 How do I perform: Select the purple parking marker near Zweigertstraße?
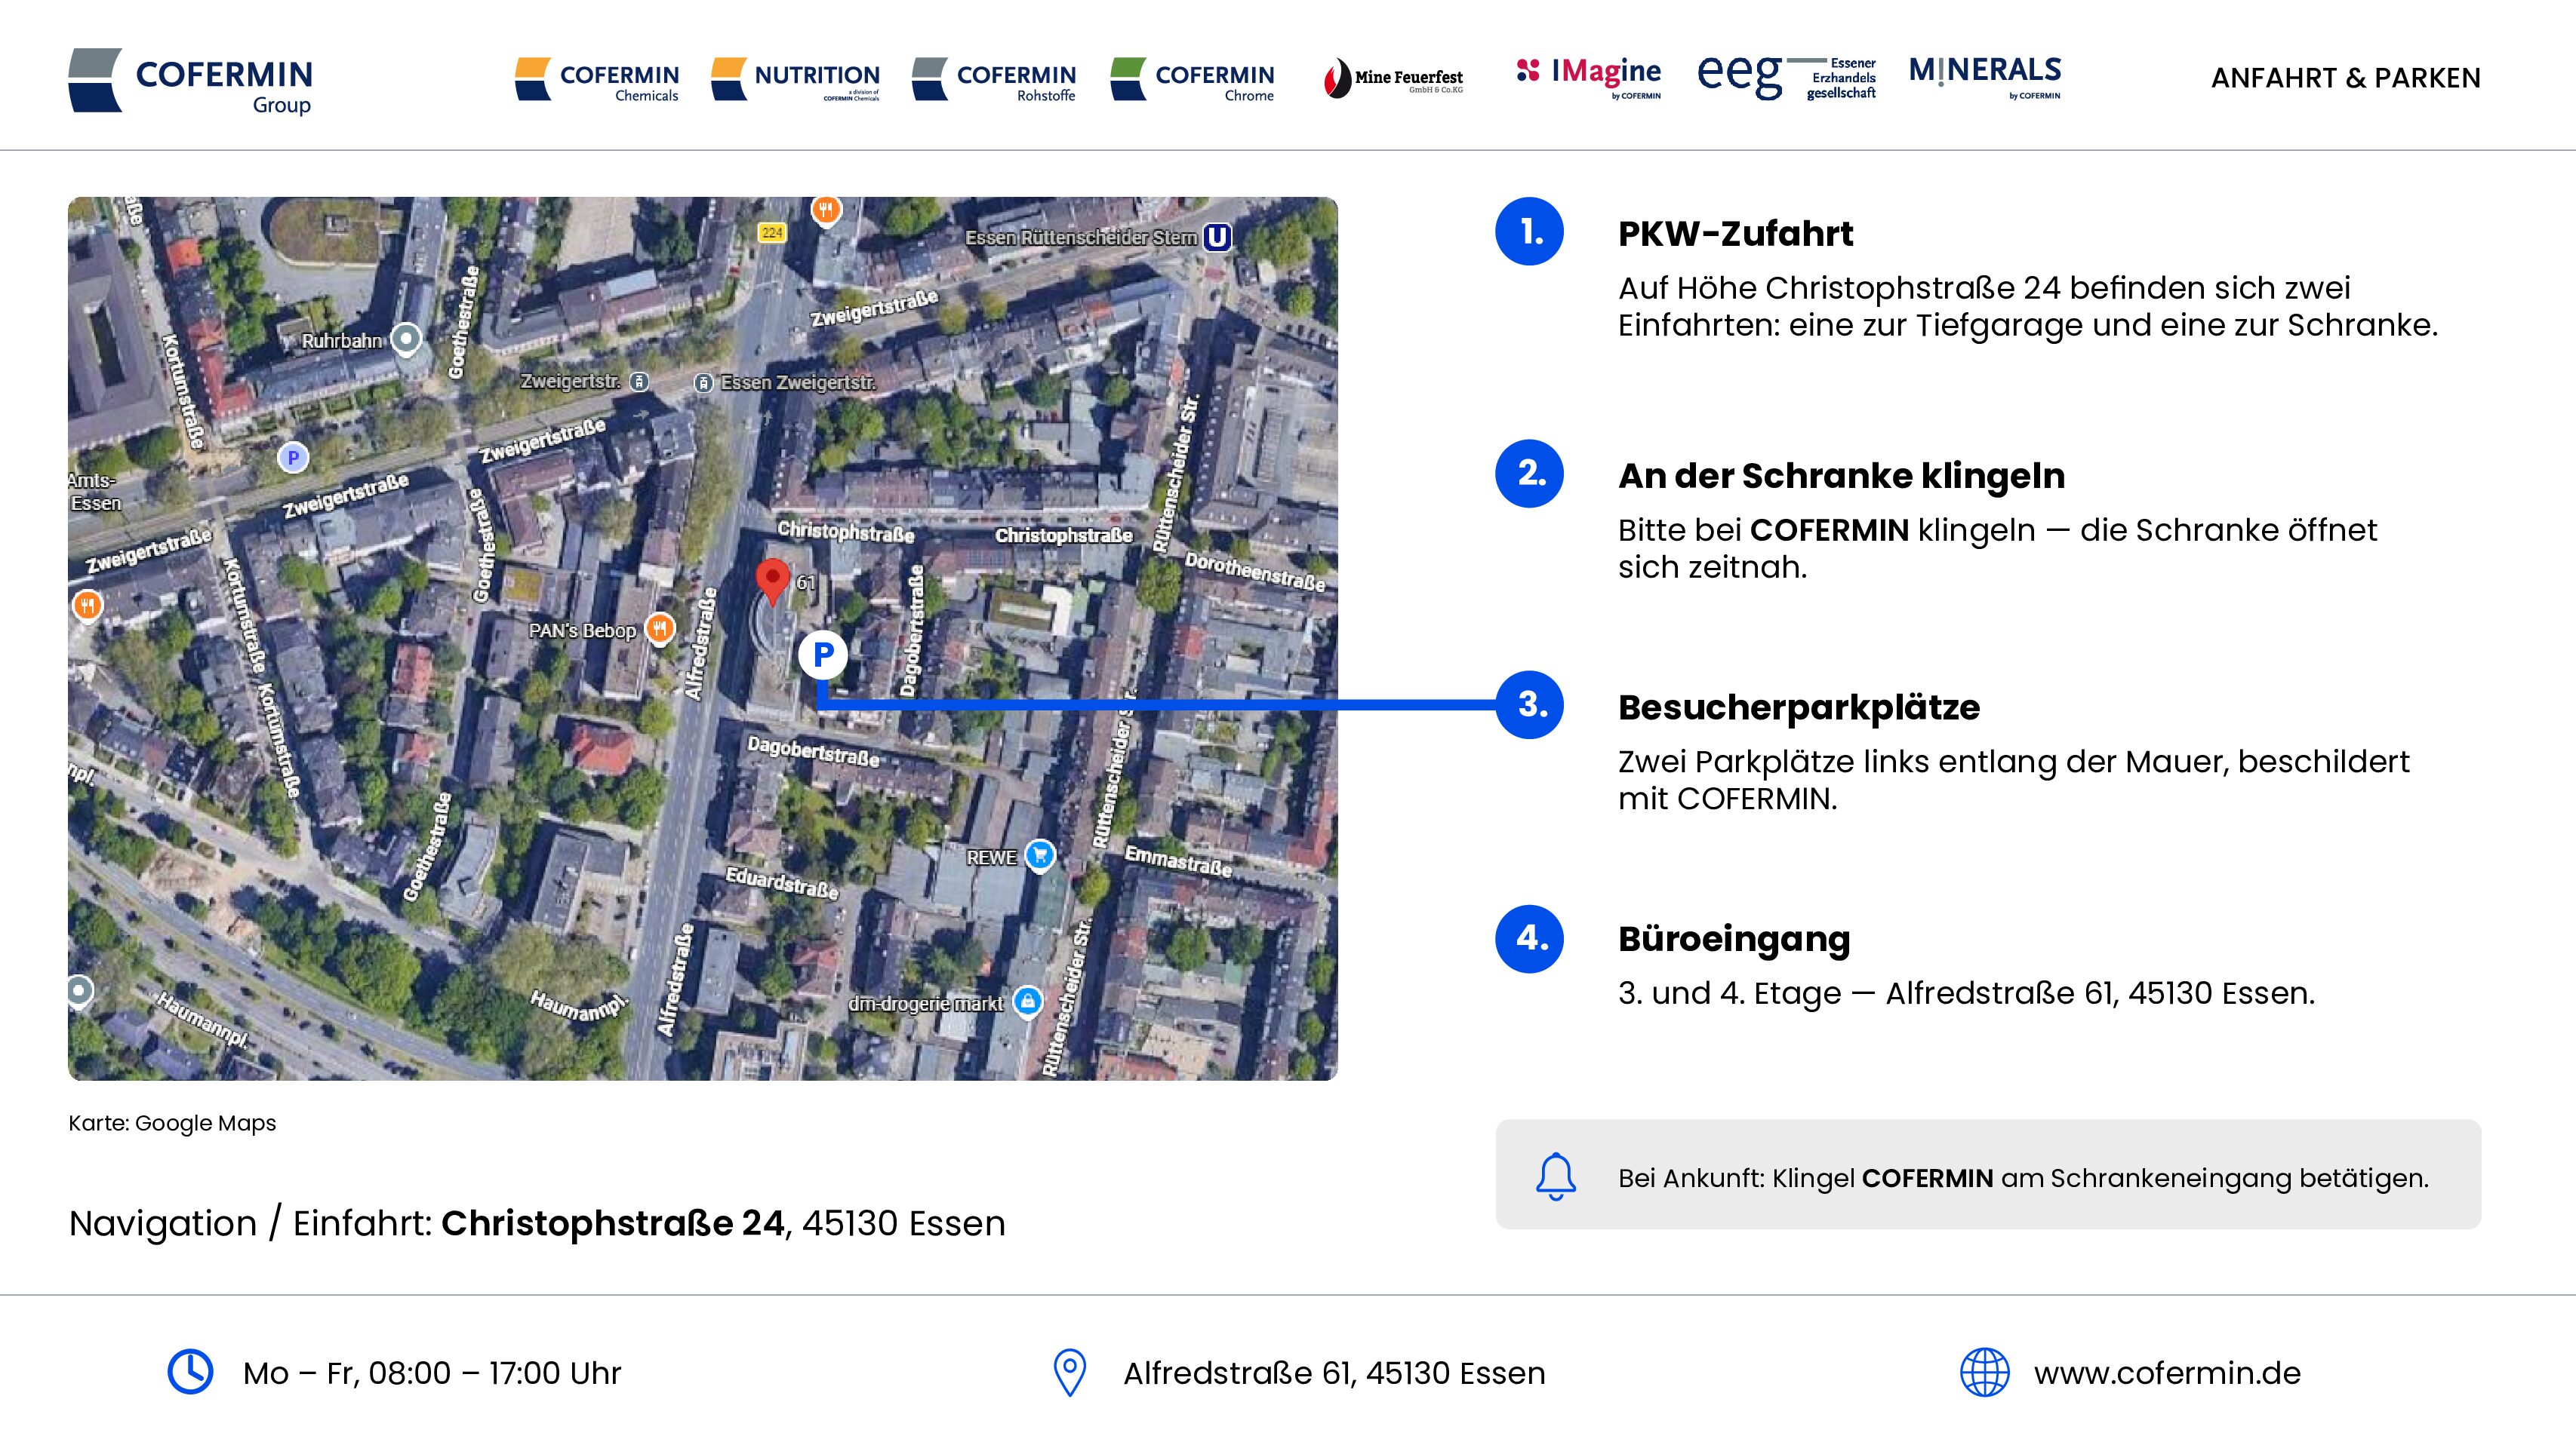[292, 458]
